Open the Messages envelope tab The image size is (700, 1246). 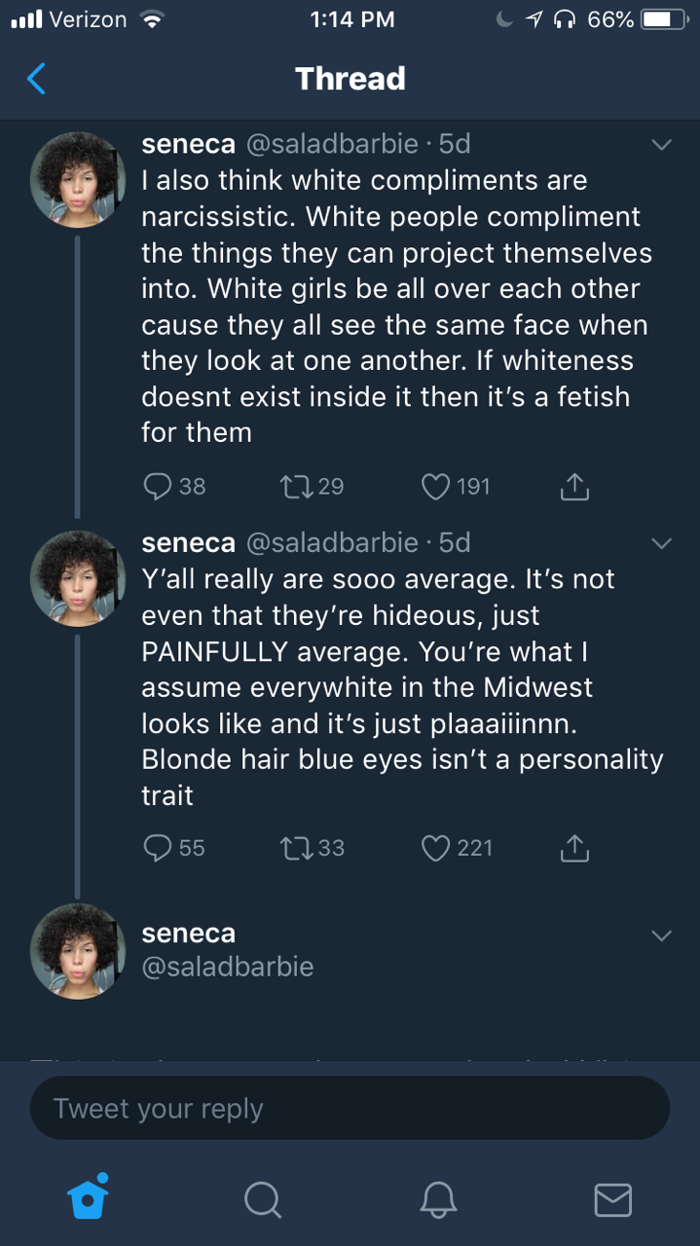(x=612, y=1199)
